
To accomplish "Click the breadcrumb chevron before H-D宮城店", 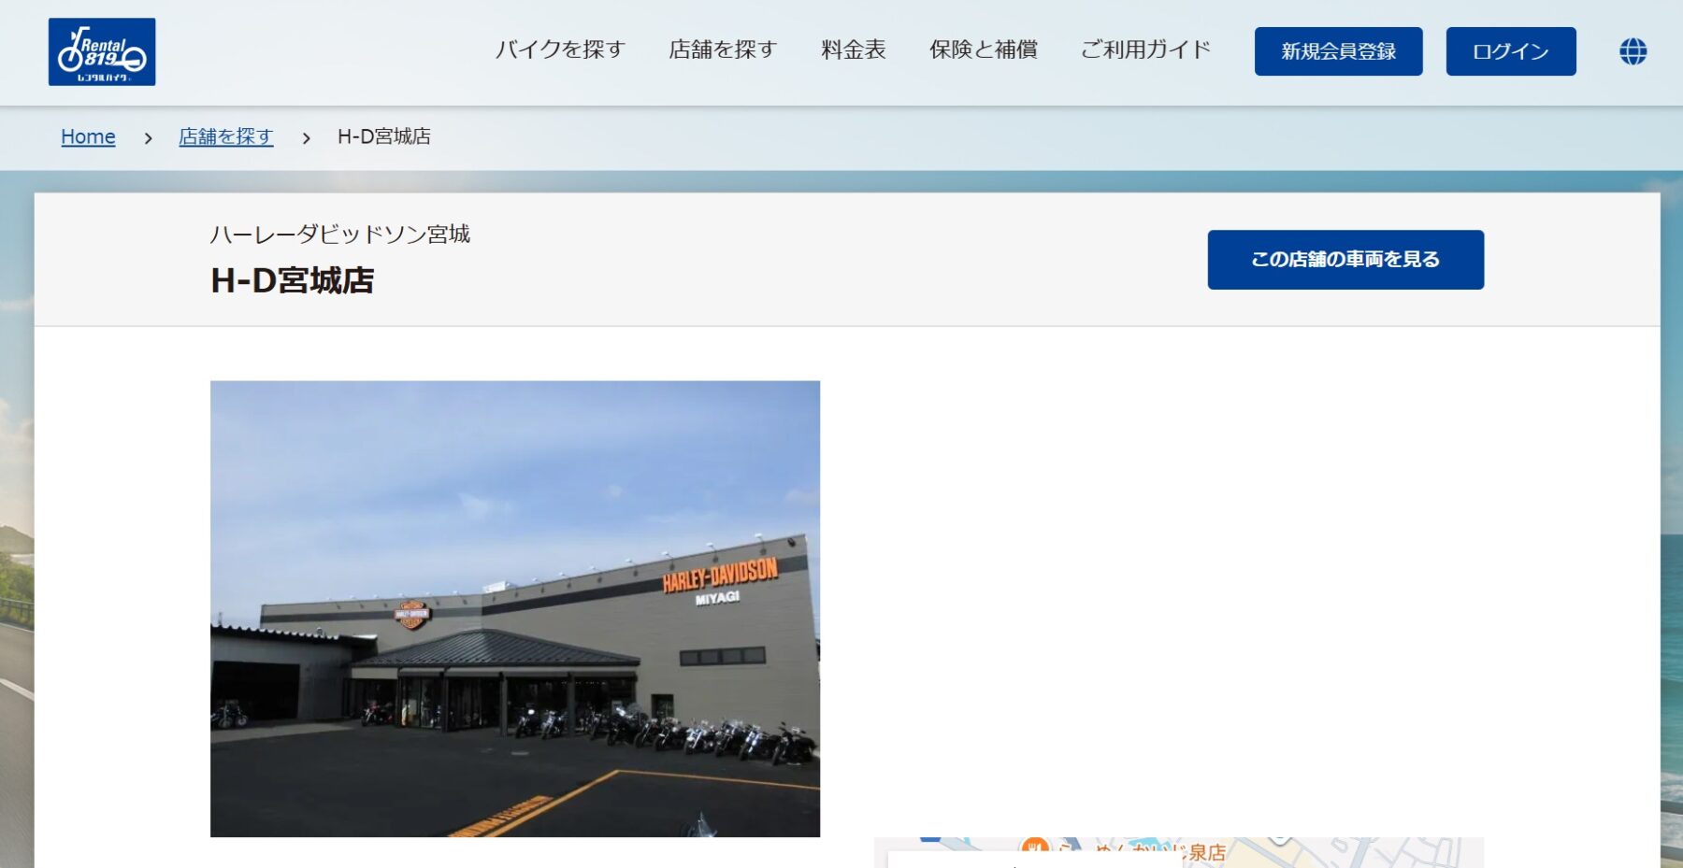I will [x=306, y=138].
